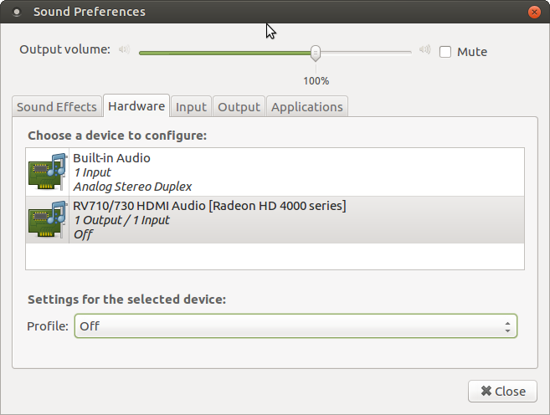Select the Hardware tab
Viewport: 550px width, 415px height.
(x=136, y=106)
